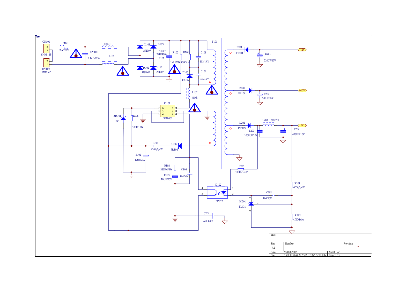Click the '470UF/10V' capacitor value
414x292 pixels.
(x=298, y=135)
